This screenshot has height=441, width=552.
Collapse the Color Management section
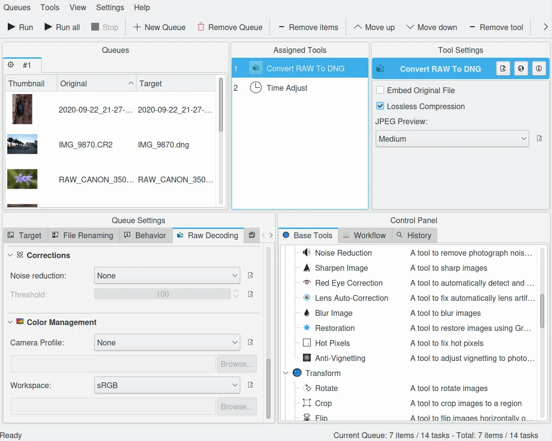click(x=10, y=322)
